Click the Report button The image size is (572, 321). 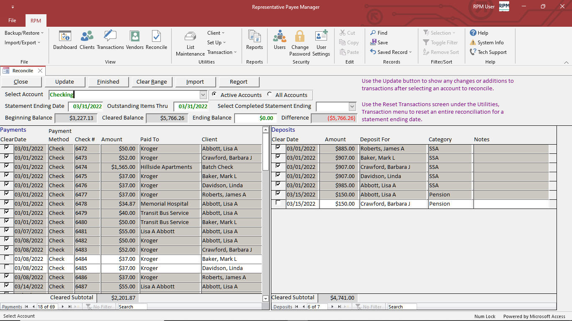pyautogui.click(x=239, y=82)
